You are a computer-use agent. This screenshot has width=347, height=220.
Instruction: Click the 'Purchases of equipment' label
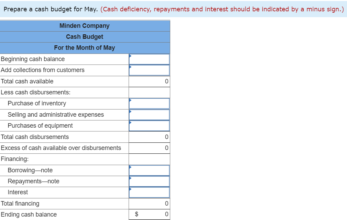[x=40, y=126]
